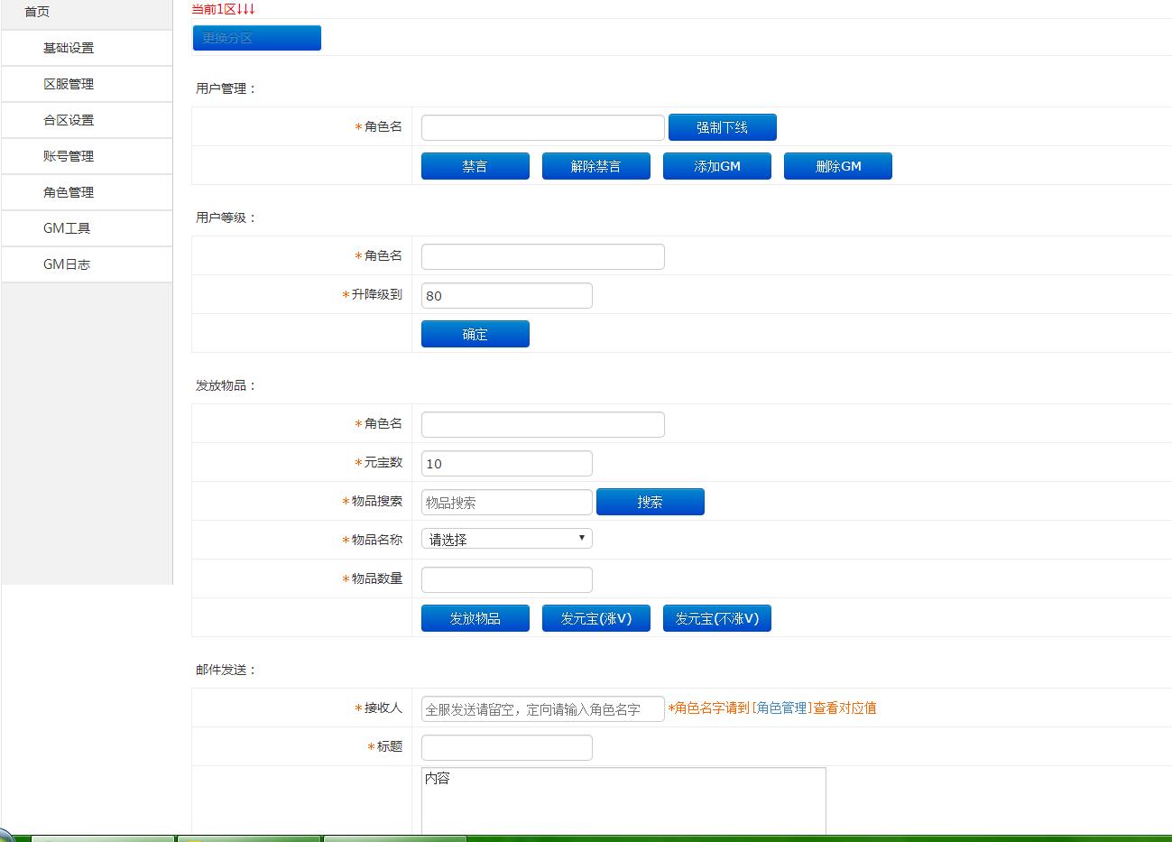Select 角色管理 from the left menu
Viewport: 1172px width, 842px height.
click(69, 192)
